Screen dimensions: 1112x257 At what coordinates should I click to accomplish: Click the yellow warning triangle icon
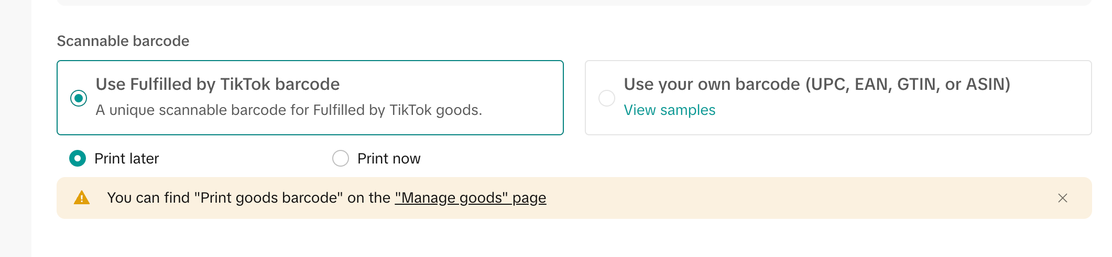pyautogui.click(x=82, y=198)
